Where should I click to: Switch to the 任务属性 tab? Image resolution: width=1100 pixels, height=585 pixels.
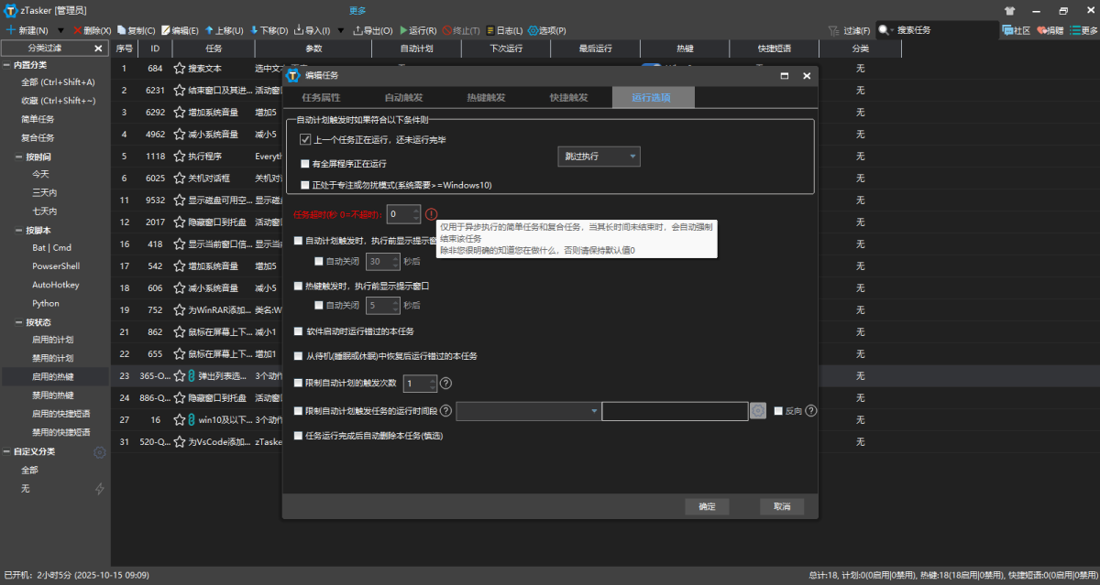[x=321, y=97]
